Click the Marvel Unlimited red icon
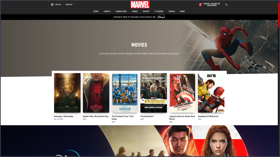The width and height of the screenshot is (280, 157). pos(200,5)
